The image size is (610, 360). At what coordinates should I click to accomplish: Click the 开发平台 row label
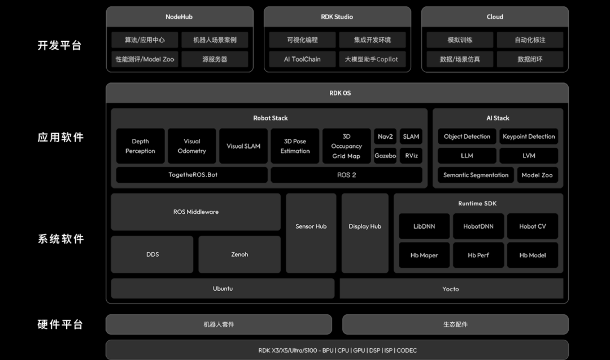(x=59, y=46)
